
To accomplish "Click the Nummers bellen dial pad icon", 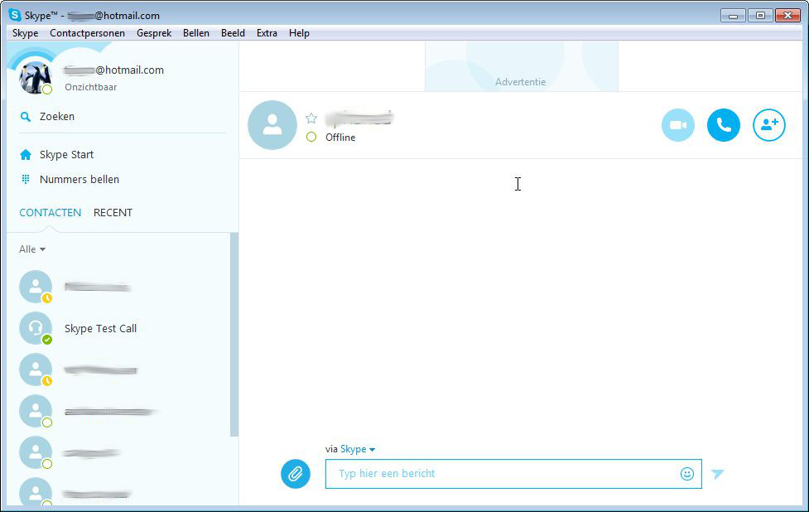I will point(26,180).
